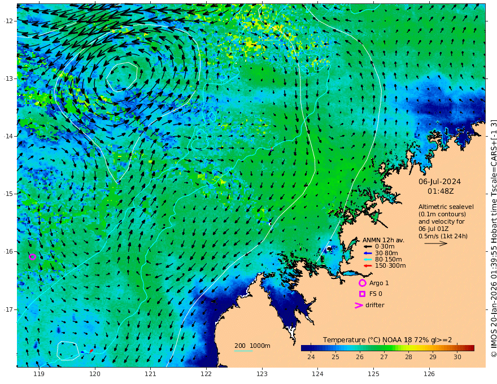Click the colorbar tick label 25
497x384 pixels.
point(335,357)
